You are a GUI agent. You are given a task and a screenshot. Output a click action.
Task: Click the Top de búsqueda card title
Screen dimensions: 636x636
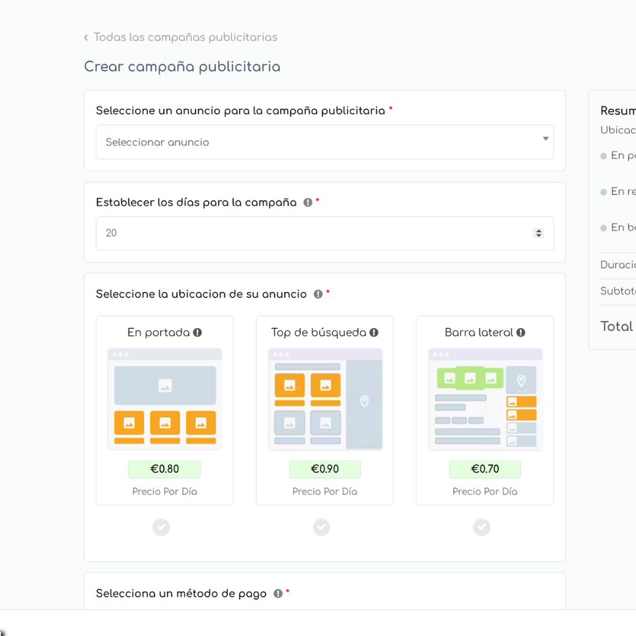(319, 333)
